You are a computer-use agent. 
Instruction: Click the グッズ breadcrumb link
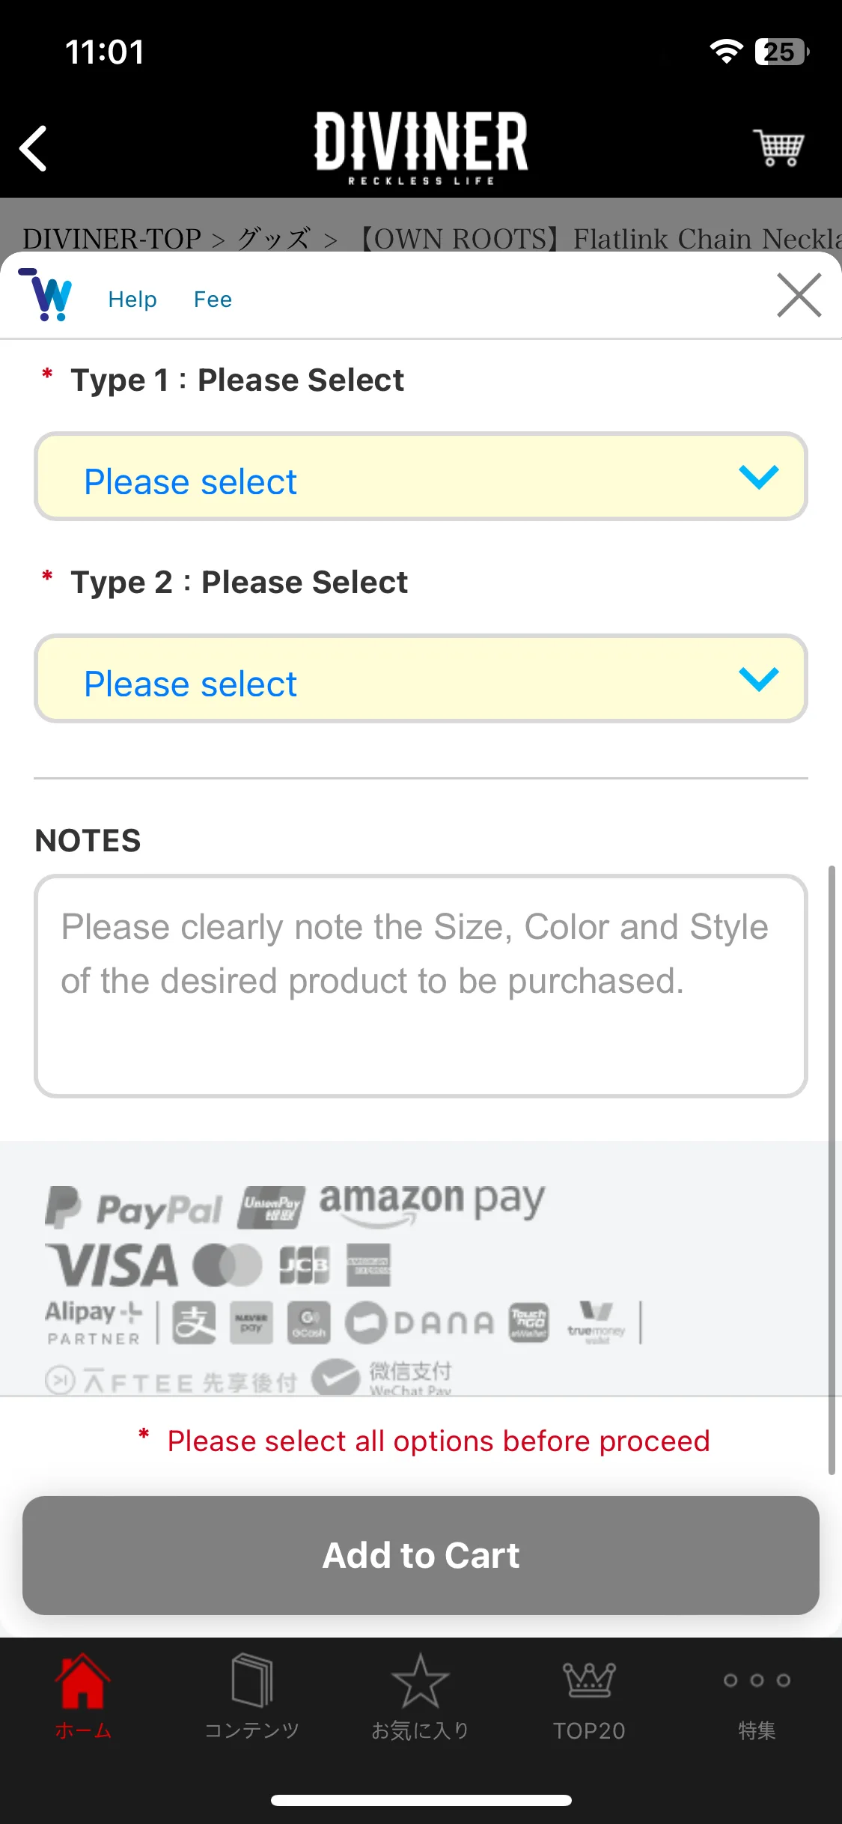tap(274, 239)
